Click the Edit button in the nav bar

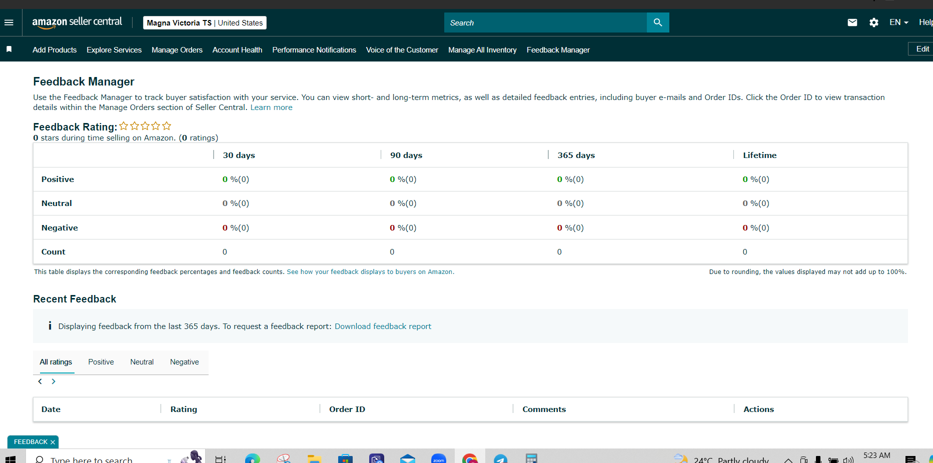click(922, 49)
